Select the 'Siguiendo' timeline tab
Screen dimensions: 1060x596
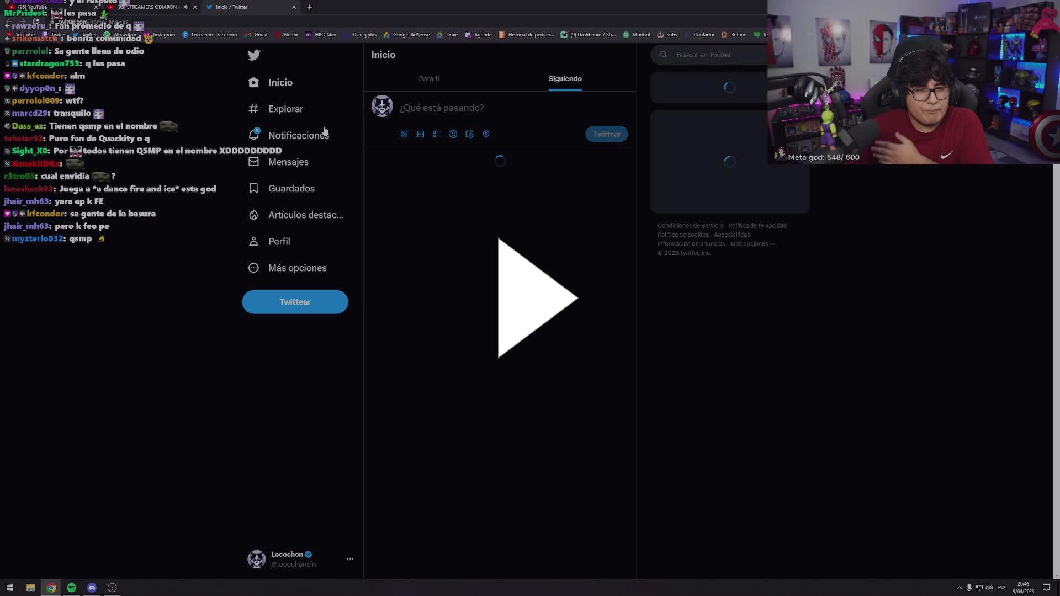(565, 78)
